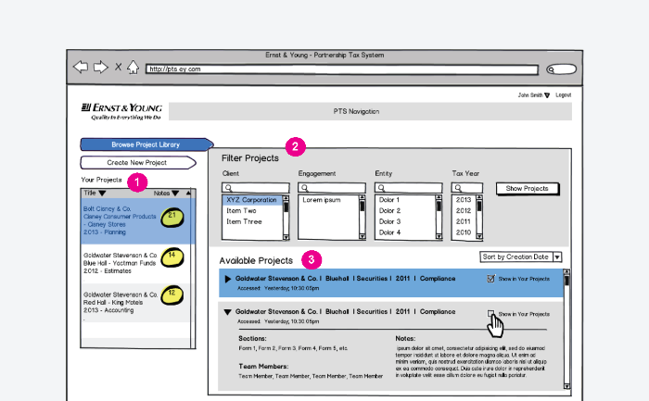Select the Red Hall - King Motels project
The image size is (649, 401).
[135, 303]
